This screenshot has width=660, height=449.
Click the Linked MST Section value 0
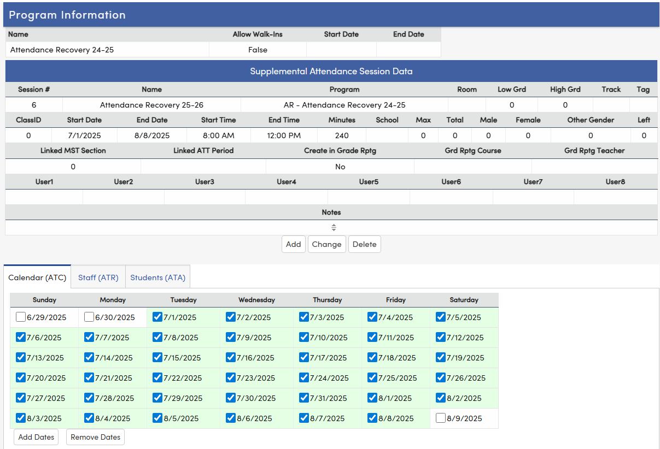(73, 167)
